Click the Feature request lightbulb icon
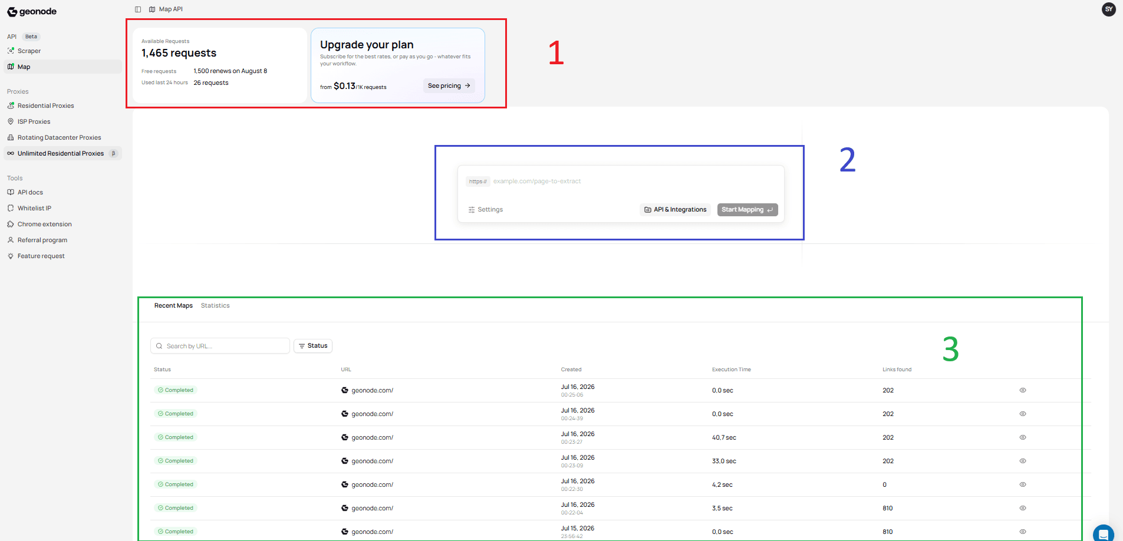This screenshot has height=541, width=1123. (x=11, y=256)
